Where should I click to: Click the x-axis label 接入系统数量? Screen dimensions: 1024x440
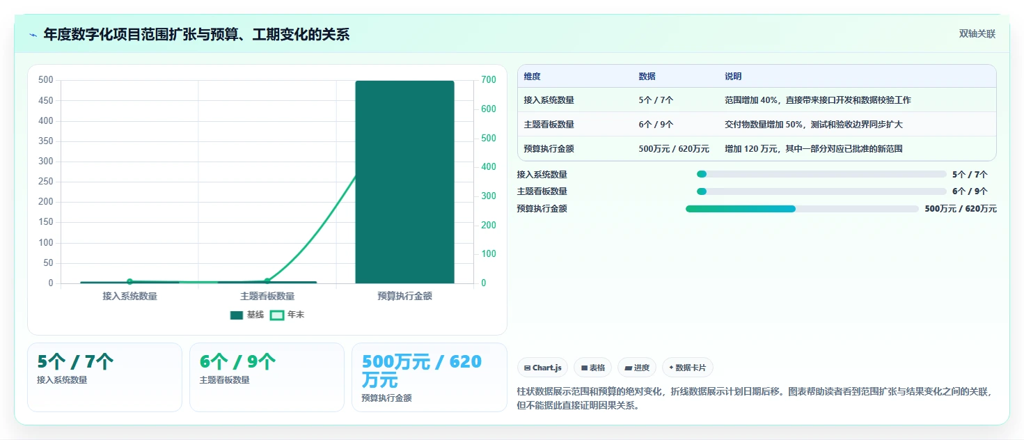[x=129, y=296]
